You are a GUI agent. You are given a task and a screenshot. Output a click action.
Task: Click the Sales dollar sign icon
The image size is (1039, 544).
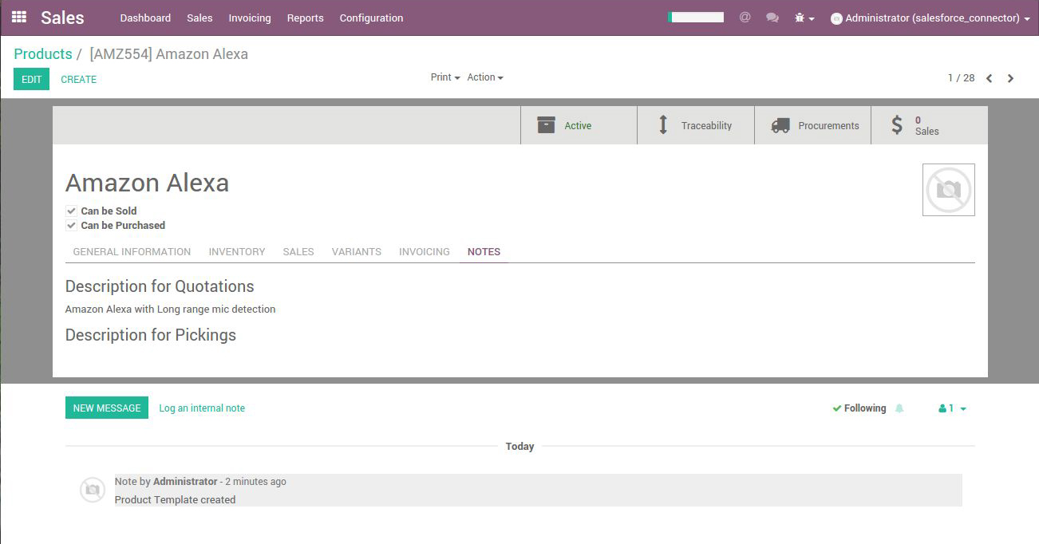click(x=897, y=125)
